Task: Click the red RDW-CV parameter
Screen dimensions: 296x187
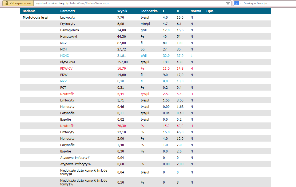Action: (66, 69)
